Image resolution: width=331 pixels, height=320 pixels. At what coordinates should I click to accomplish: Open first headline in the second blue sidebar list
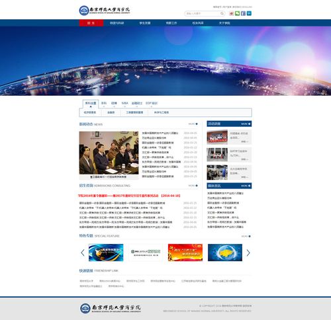[225, 193]
